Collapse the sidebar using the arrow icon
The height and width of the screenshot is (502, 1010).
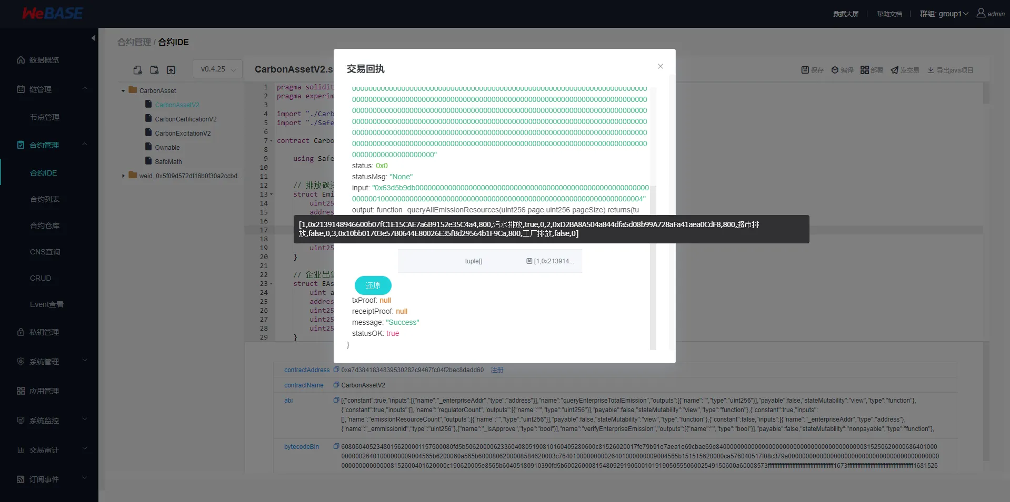point(93,38)
